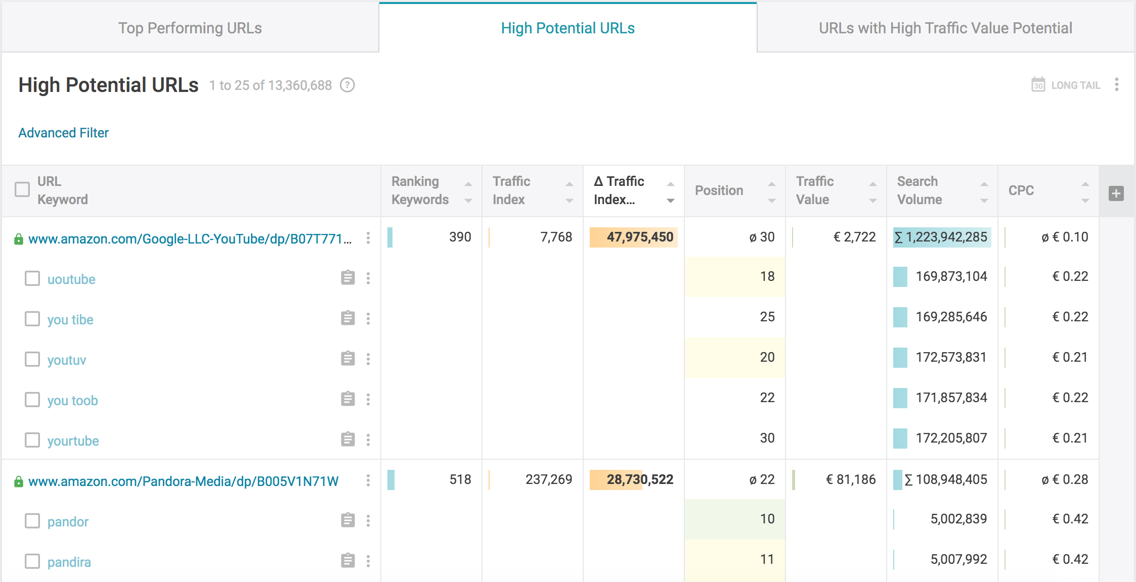
Task: Click the € 81,186 traffic value
Action: pos(851,479)
